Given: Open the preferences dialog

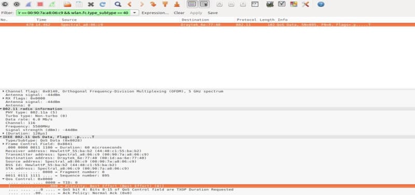Looking at the screenshot, I should 306,4.
